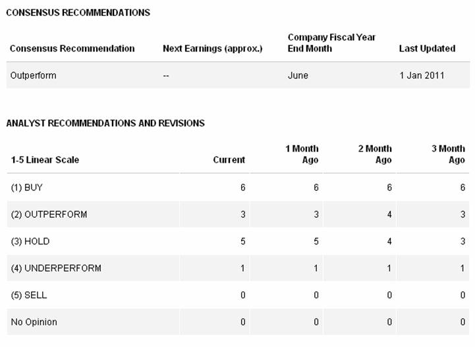Click the 1 Month Ago header
The width and height of the screenshot is (475, 347).
pyautogui.click(x=302, y=154)
